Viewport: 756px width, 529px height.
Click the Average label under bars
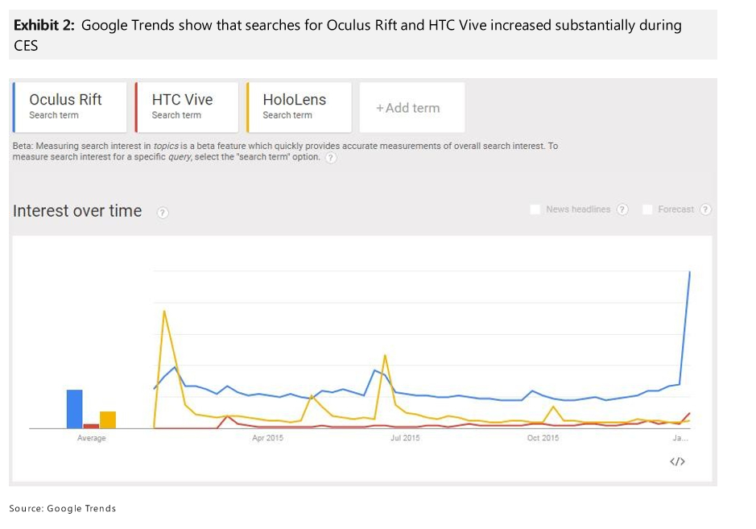92,438
